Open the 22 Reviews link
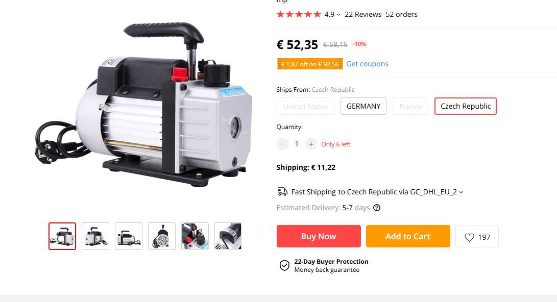 [363, 14]
